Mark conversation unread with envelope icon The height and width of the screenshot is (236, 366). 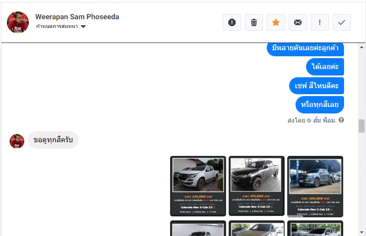[x=298, y=22]
